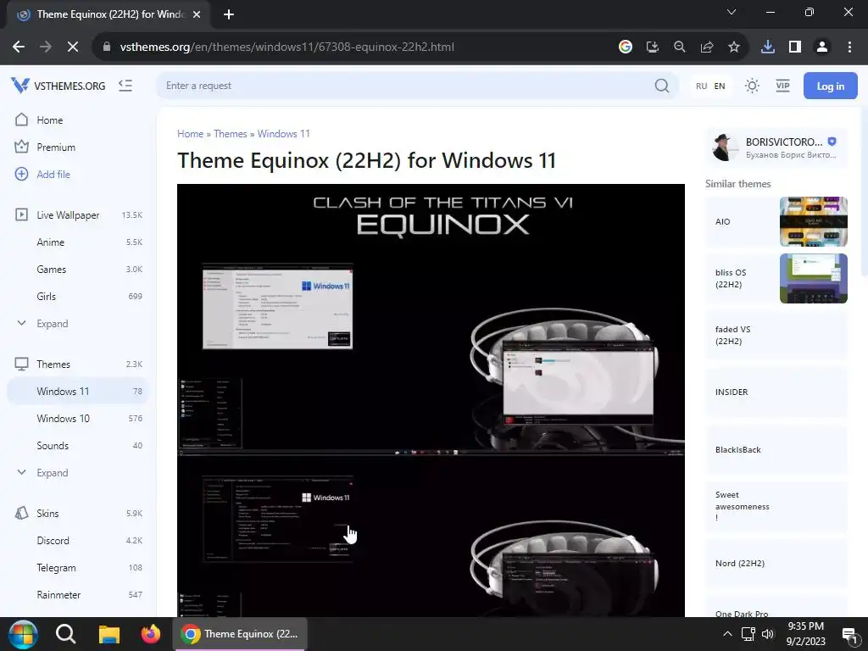This screenshot has width=868, height=651.
Task: Click the search magnifier icon in the request bar
Action: tap(661, 86)
